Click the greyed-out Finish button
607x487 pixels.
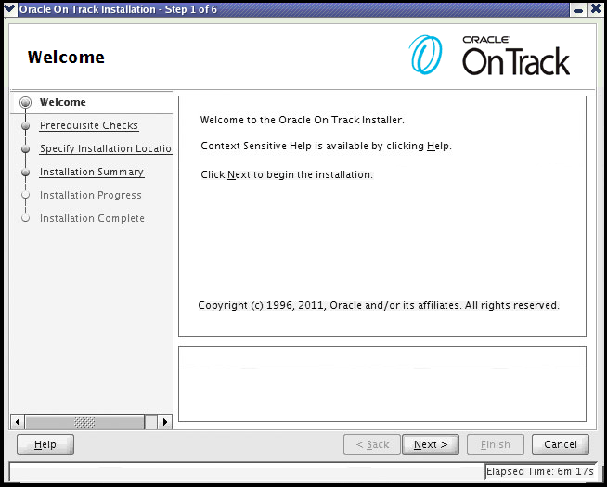(x=495, y=444)
